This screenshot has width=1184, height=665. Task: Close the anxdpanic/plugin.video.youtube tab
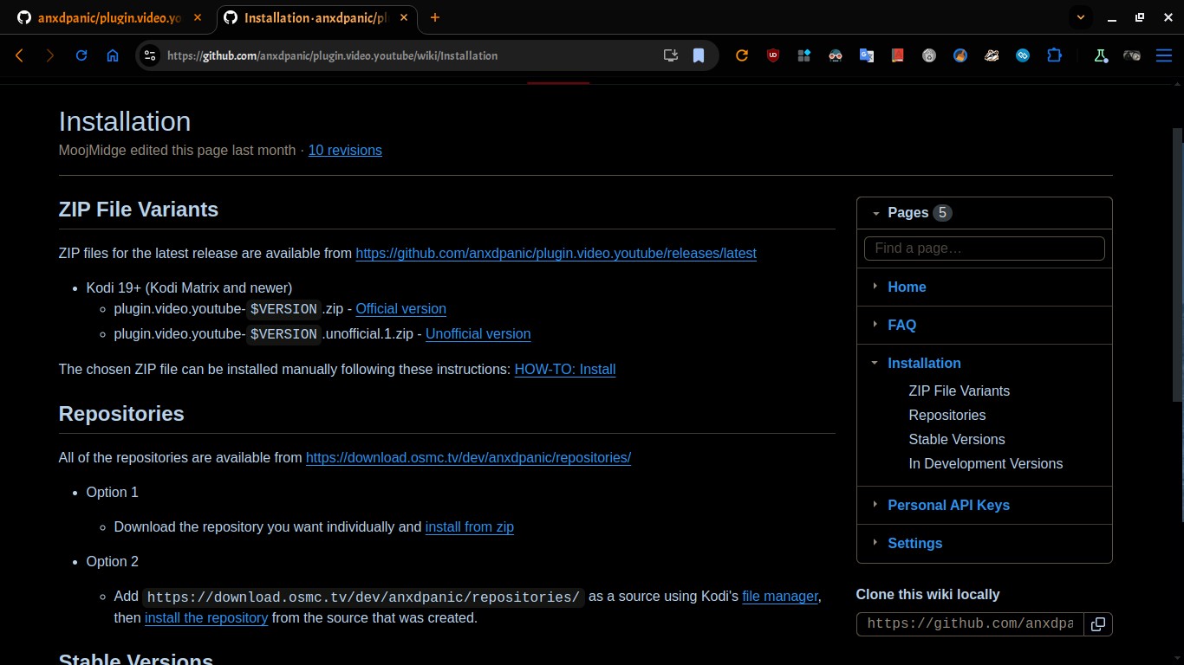pyautogui.click(x=196, y=17)
